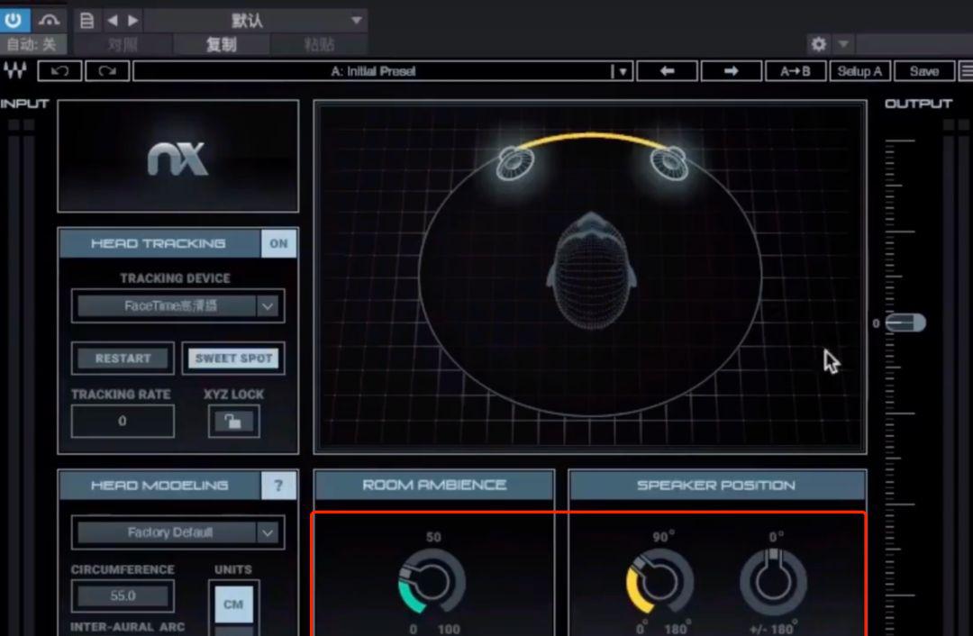973x636 pixels.
Task: Click the 复制 copy button
Action: pos(222,45)
